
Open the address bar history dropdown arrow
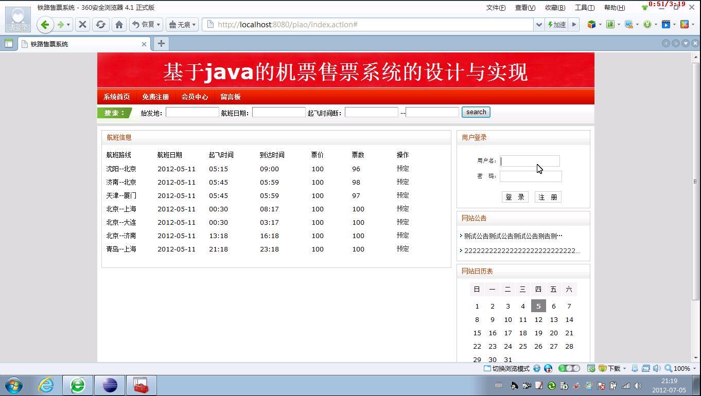(539, 25)
